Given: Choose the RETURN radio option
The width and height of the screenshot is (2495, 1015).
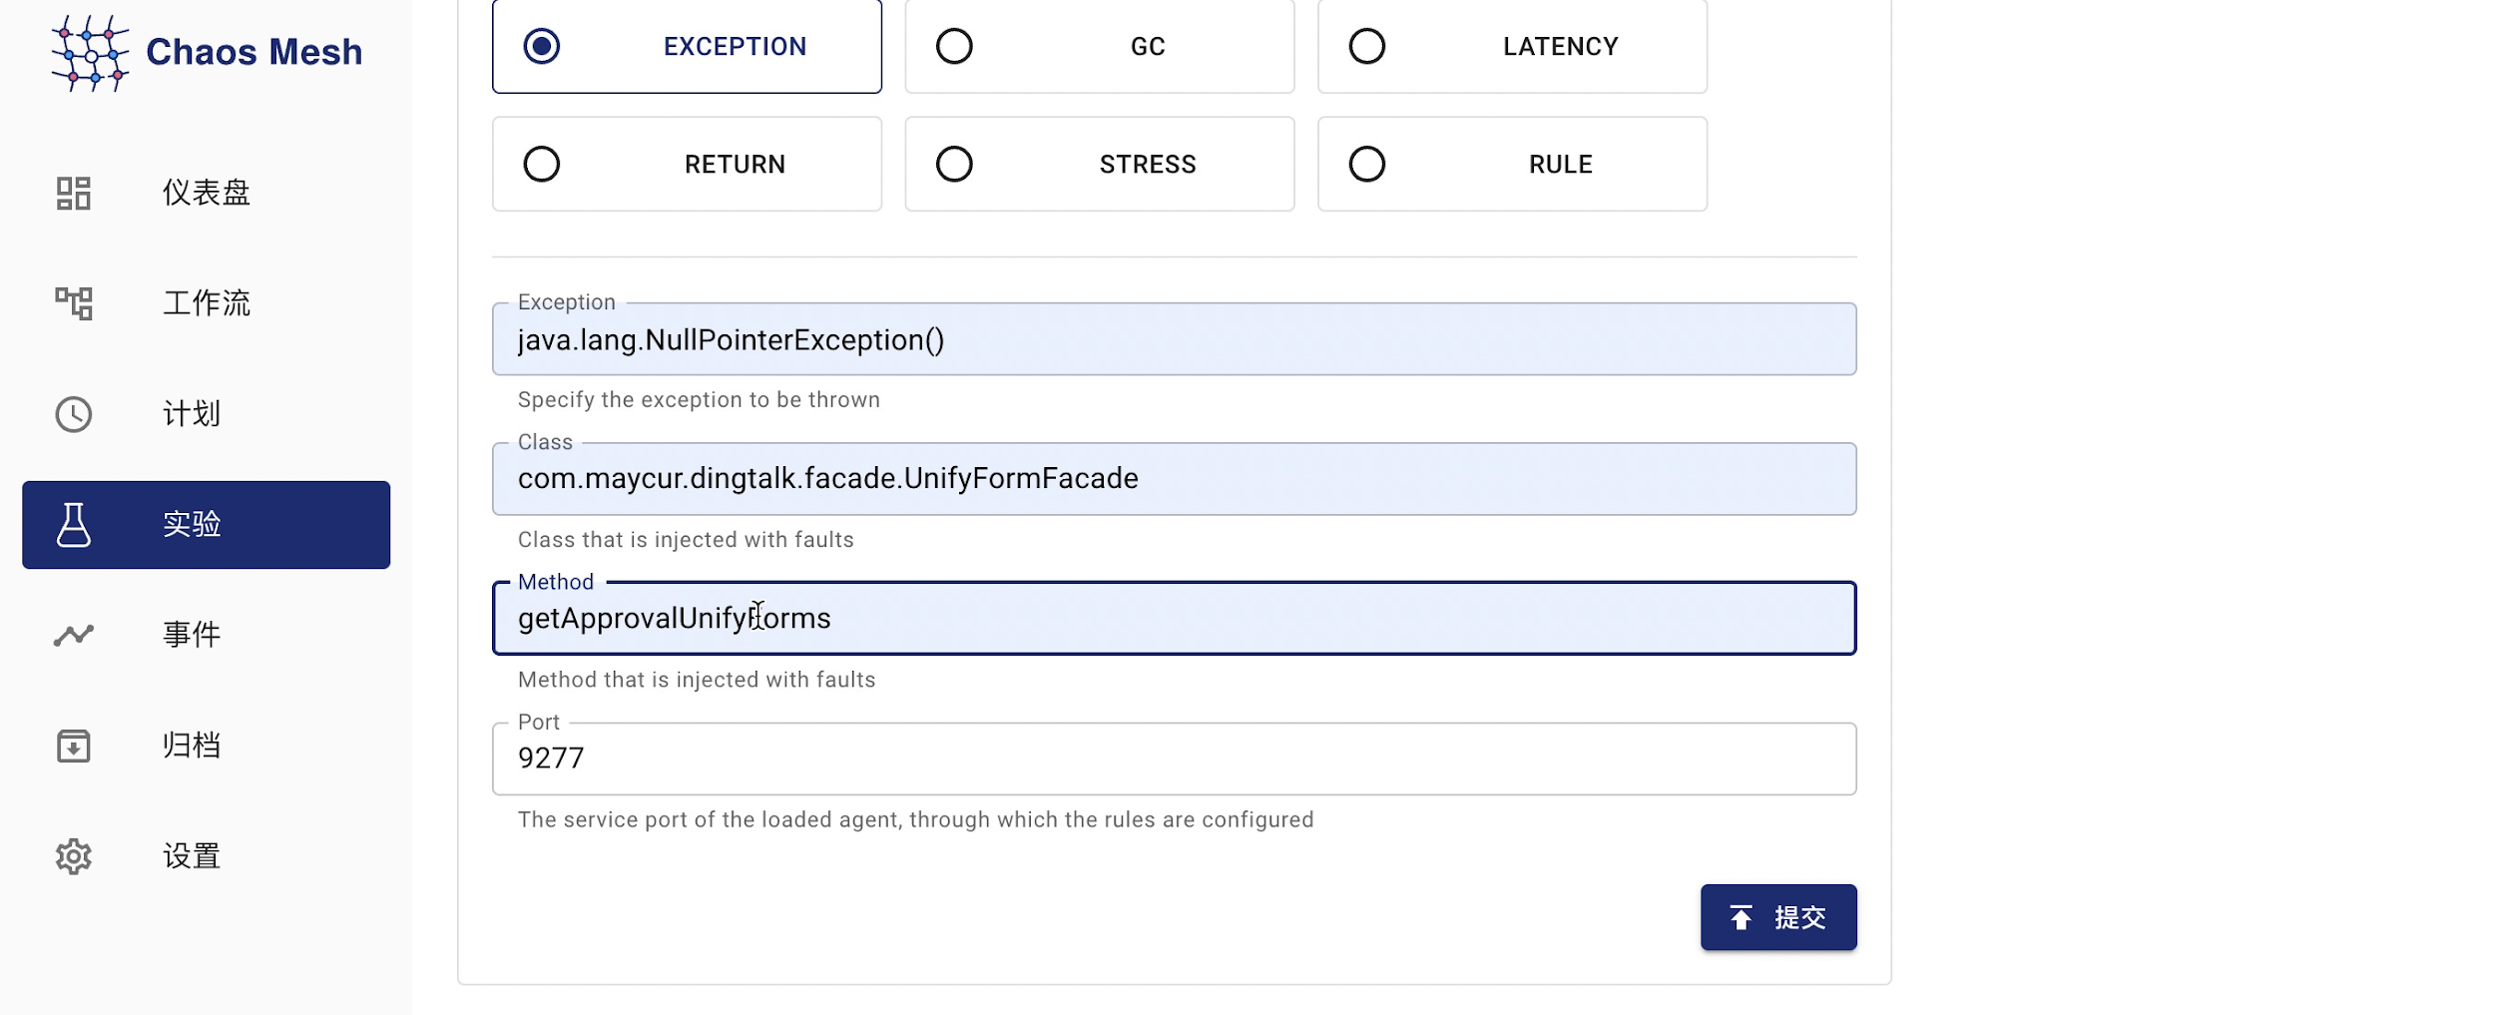Looking at the screenshot, I should (x=542, y=164).
